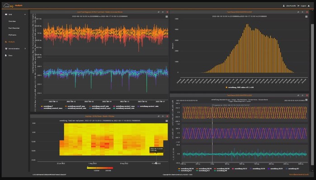Click the Level-Time Diagram panel title
This screenshot has height=180, width=316.
100,12
